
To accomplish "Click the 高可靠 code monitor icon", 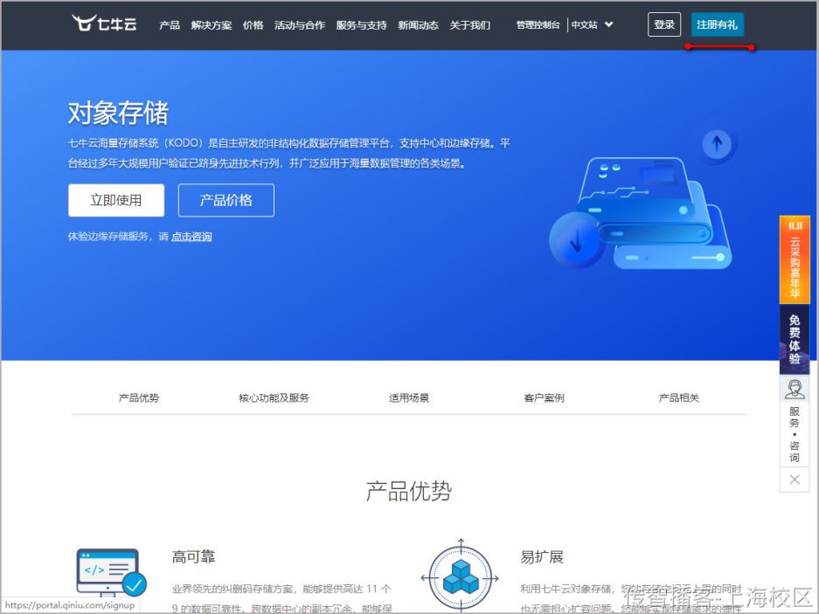I will tap(111, 573).
